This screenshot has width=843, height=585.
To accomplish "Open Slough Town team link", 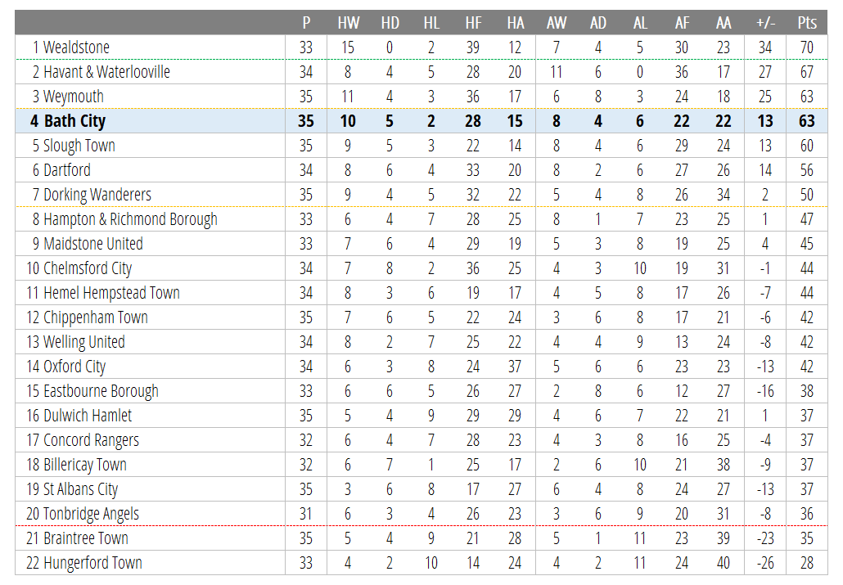I will point(79,146).
